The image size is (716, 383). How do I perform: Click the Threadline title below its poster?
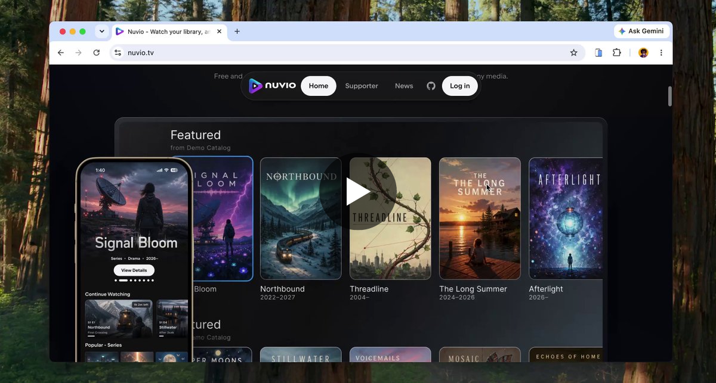point(369,289)
